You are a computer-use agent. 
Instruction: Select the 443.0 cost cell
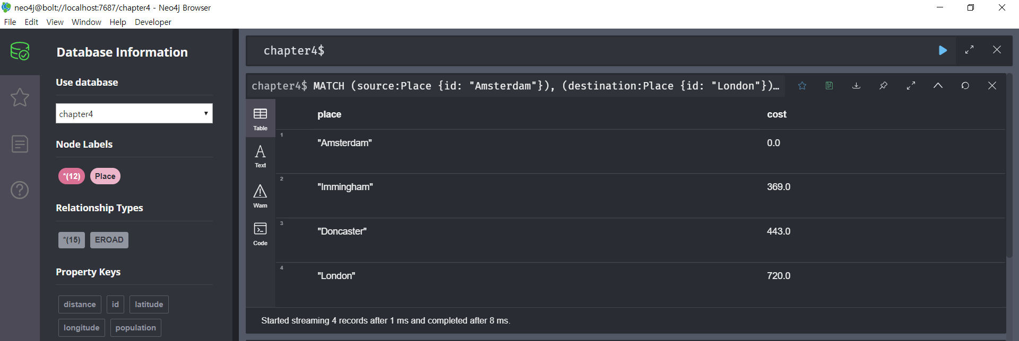click(779, 231)
